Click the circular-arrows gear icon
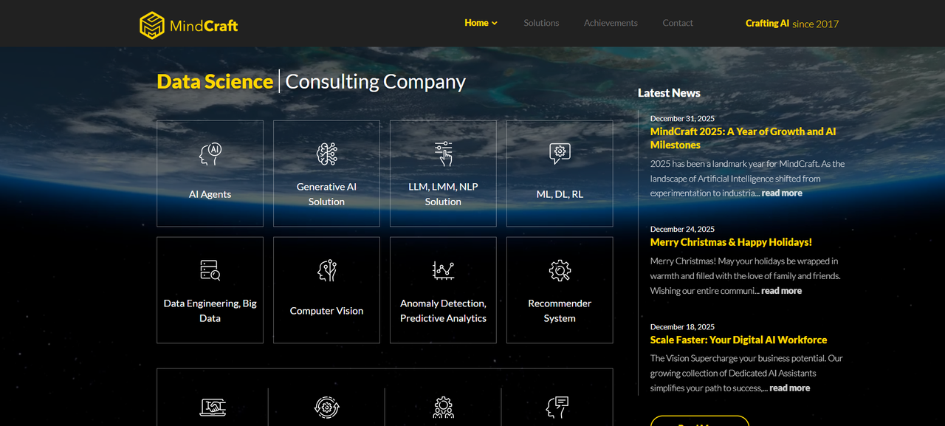945x426 pixels. click(327, 407)
